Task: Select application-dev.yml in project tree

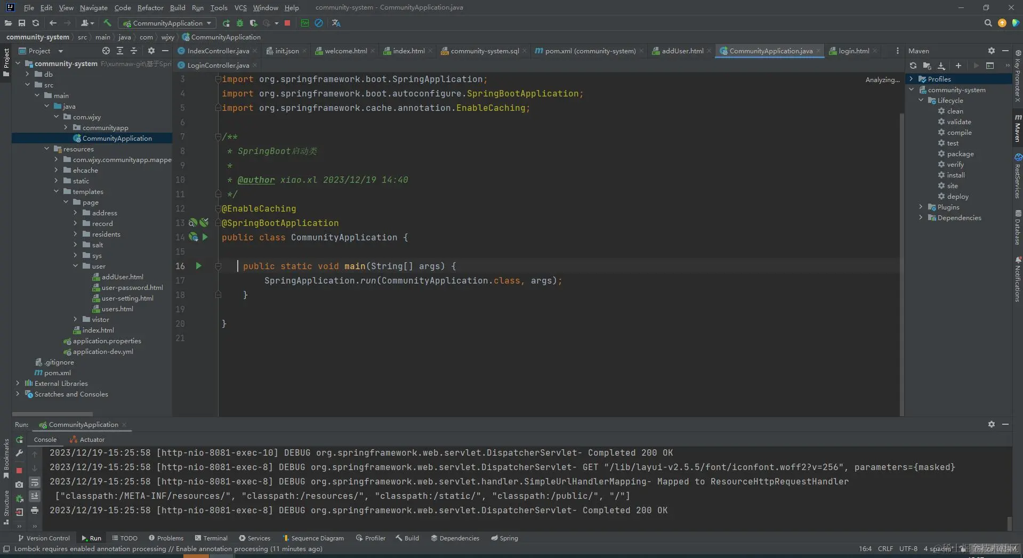Action: coord(103,351)
